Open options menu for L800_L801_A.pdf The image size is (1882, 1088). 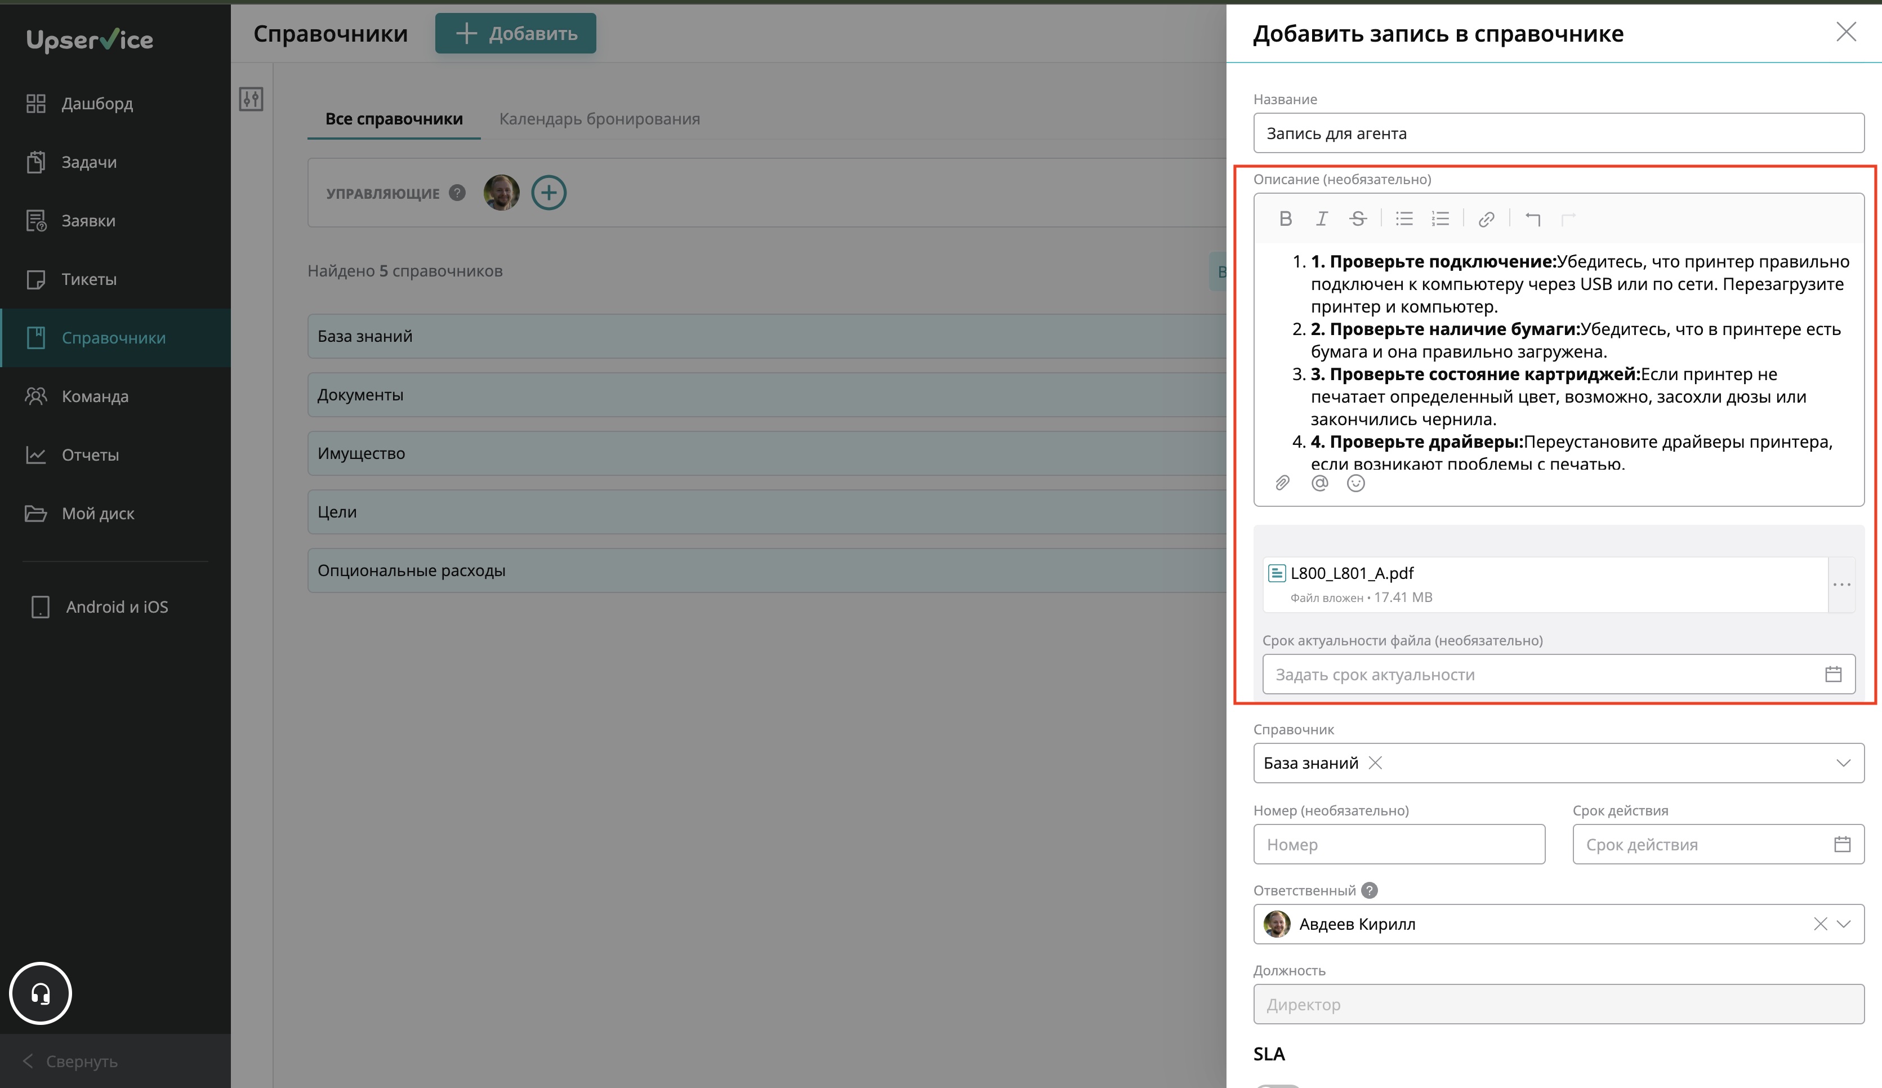tap(1841, 585)
